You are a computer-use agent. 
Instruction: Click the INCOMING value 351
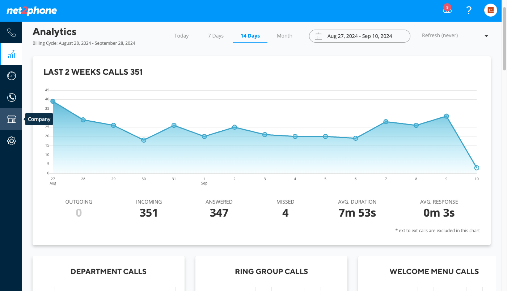click(x=149, y=213)
